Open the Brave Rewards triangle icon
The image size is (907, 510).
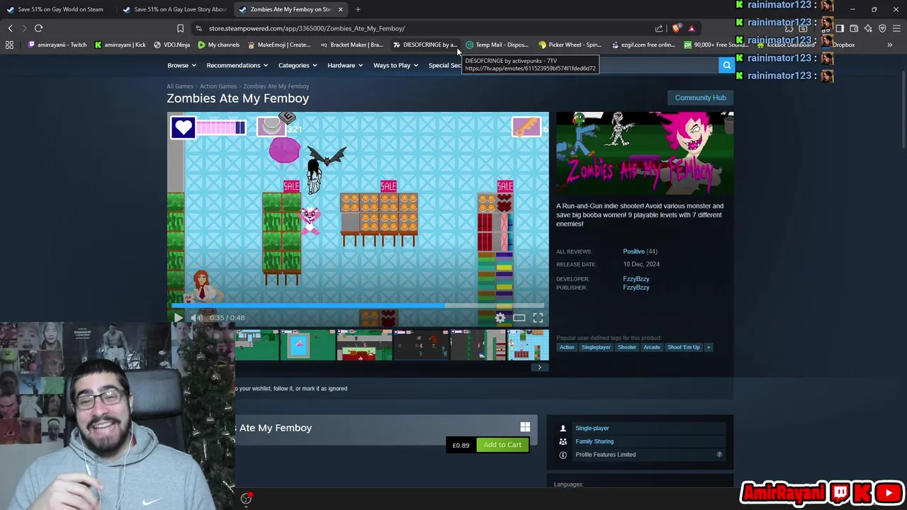pyautogui.click(x=692, y=28)
